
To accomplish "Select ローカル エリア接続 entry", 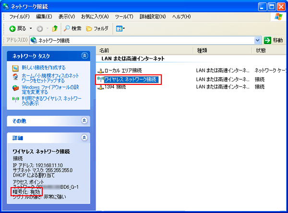I will tap(123, 71).
